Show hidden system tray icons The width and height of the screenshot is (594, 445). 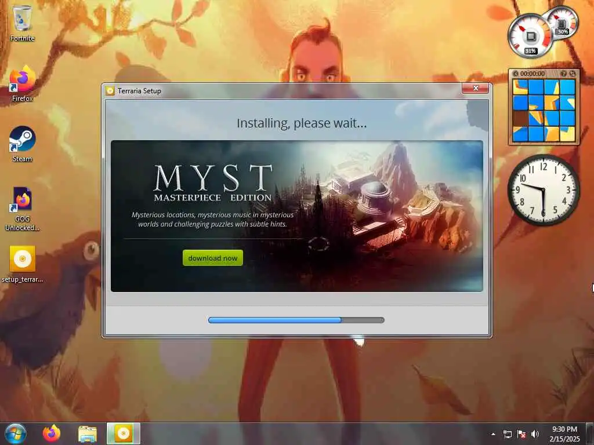493,434
